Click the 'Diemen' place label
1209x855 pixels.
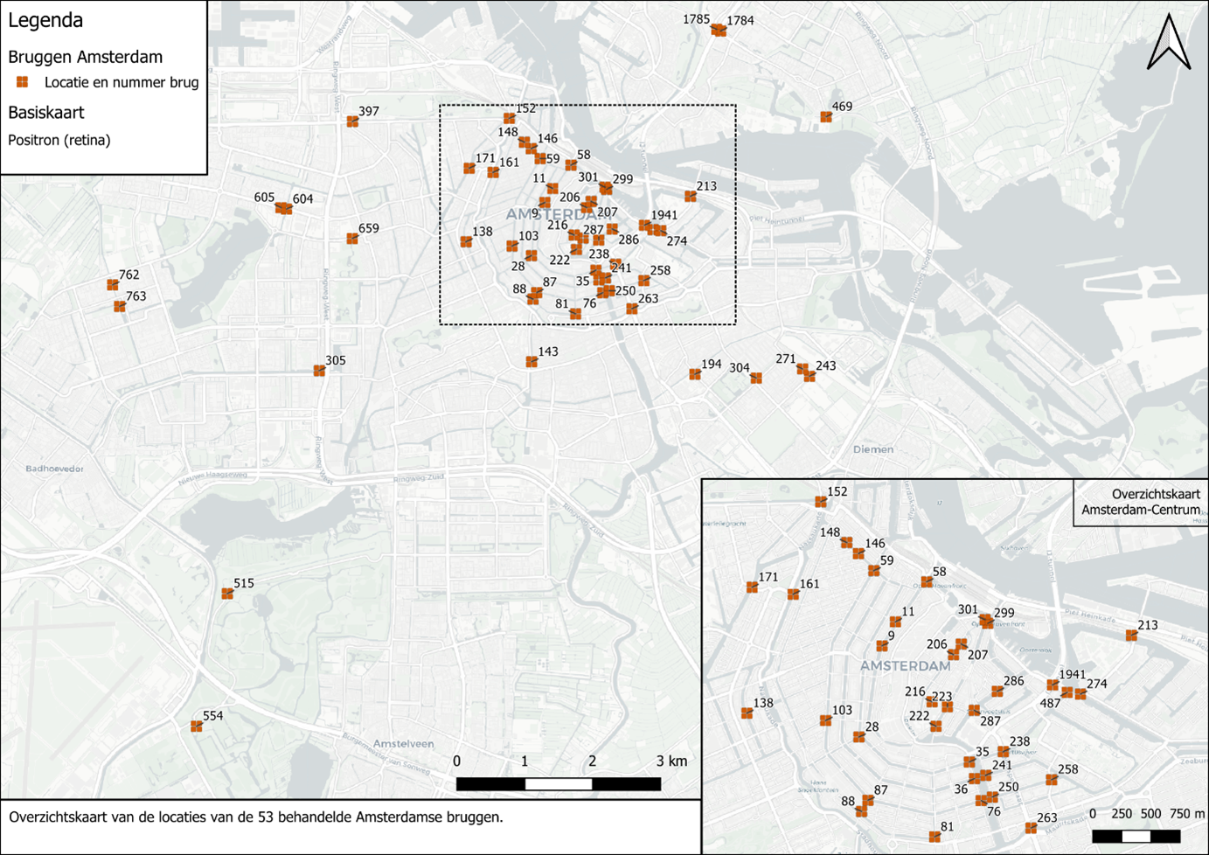(x=873, y=449)
